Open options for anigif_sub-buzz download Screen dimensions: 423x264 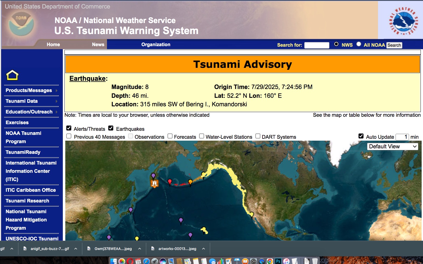point(76,249)
